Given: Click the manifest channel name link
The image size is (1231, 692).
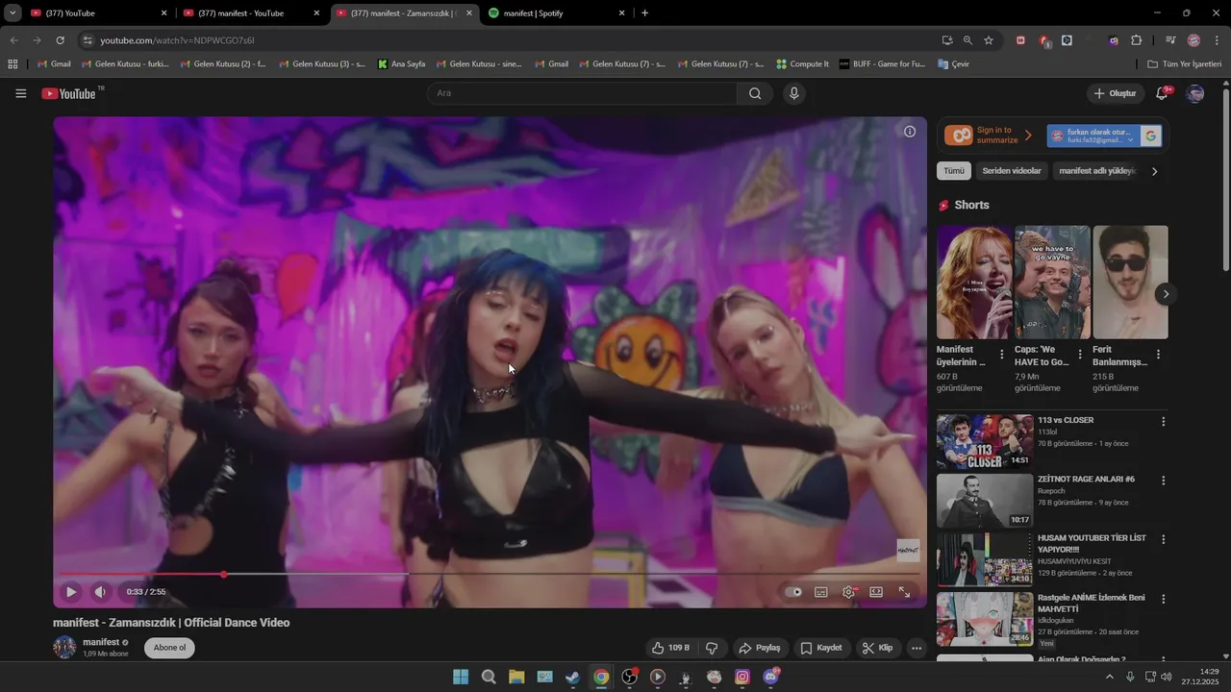Looking at the screenshot, I should click(101, 642).
